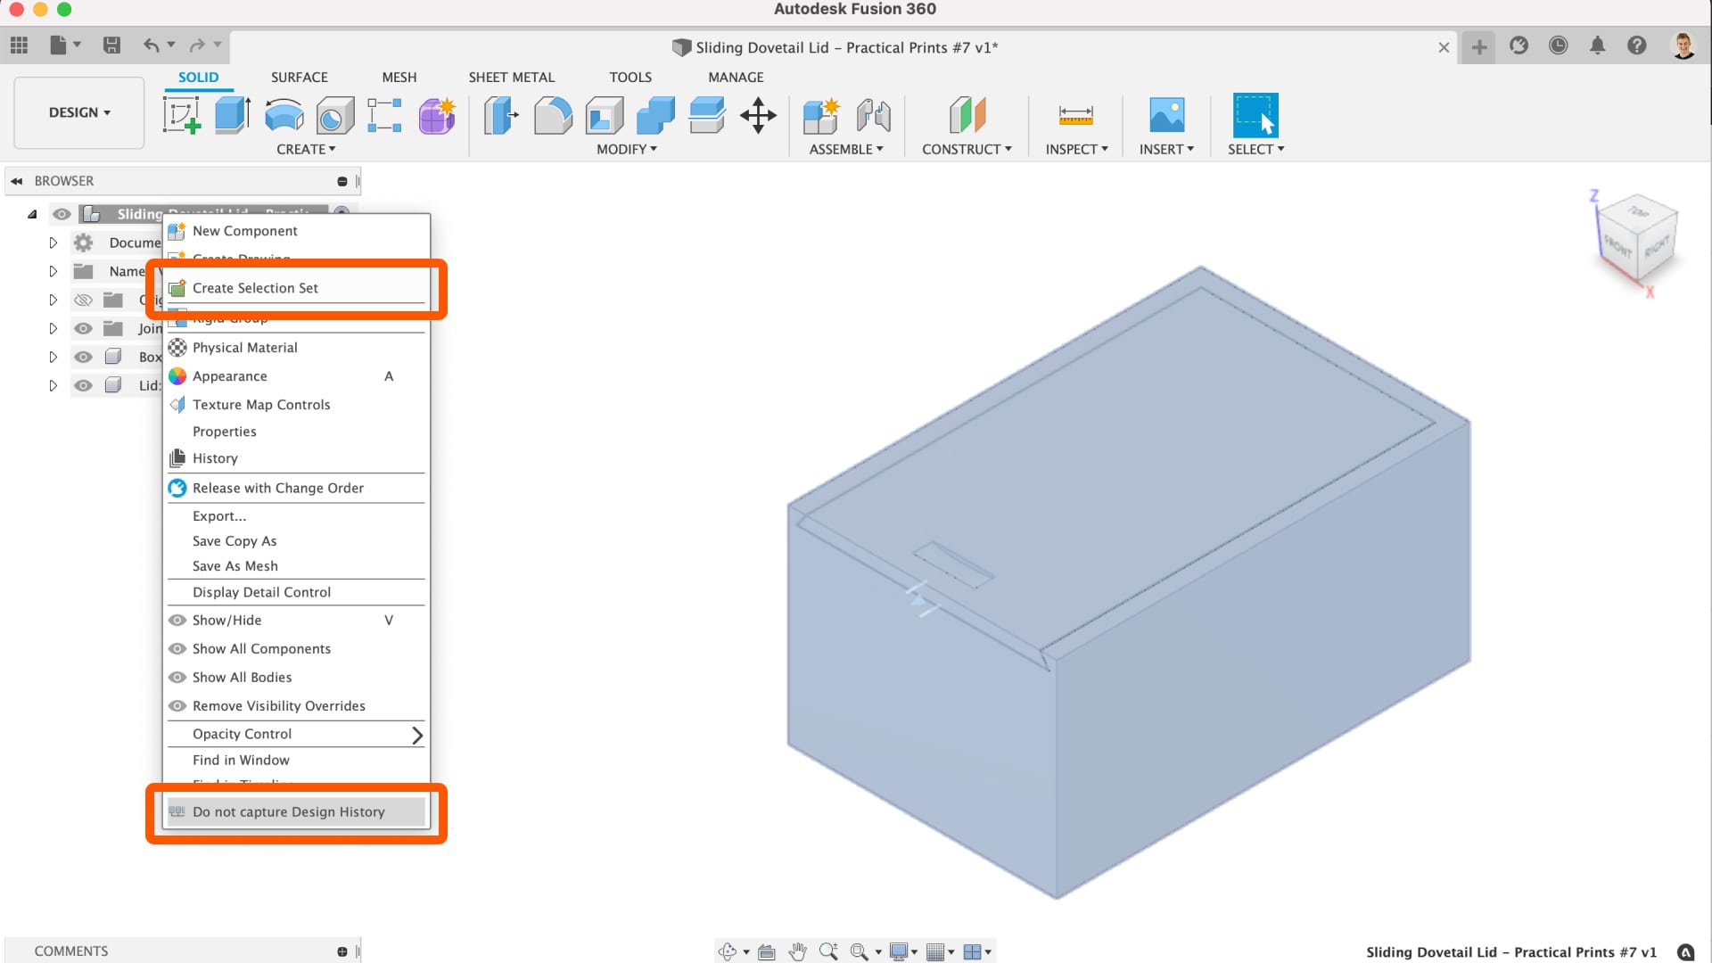Click the New Component assemble icon

click(821, 116)
